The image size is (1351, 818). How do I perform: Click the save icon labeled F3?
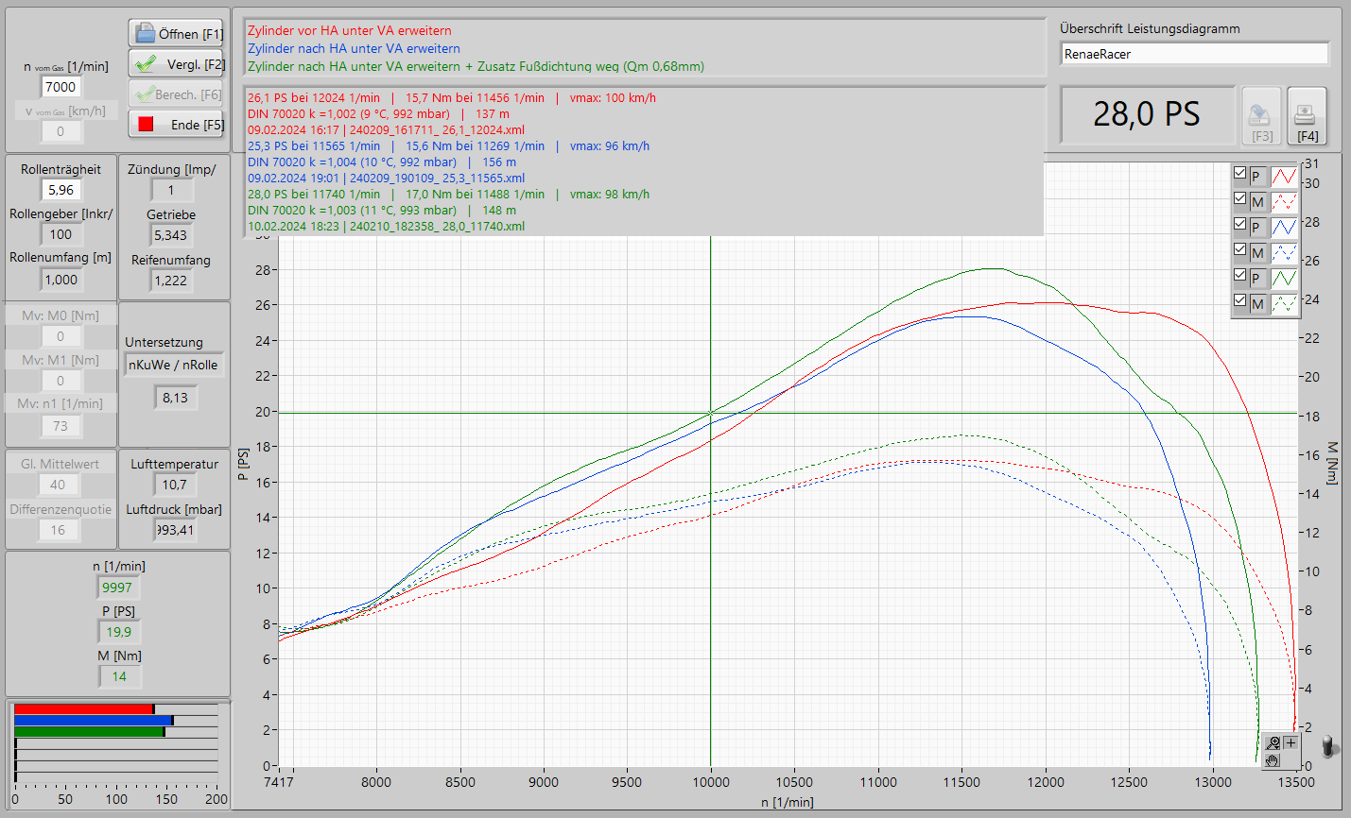[1261, 116]
